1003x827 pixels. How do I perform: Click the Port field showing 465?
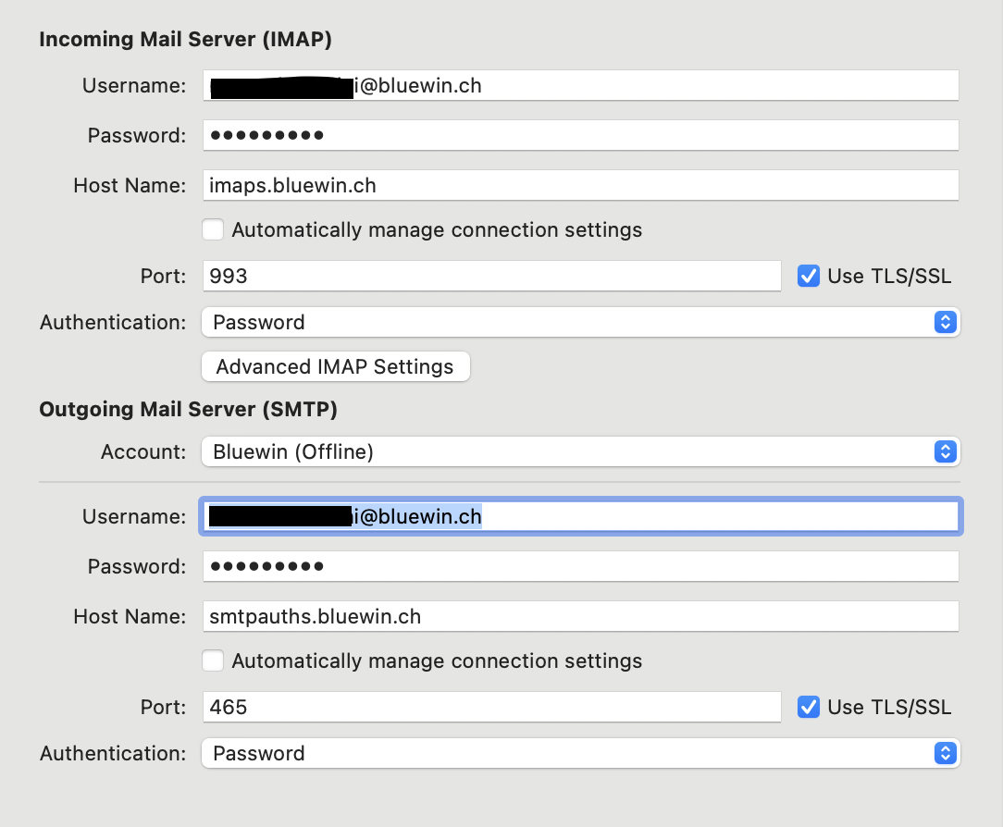click(491, 707)
